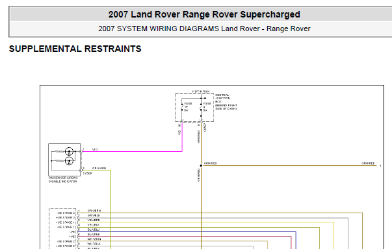Click the 'BLK/BLU' wire label
Image resolution: width=392 pixels, height=249 pixels.
(94, 230)
